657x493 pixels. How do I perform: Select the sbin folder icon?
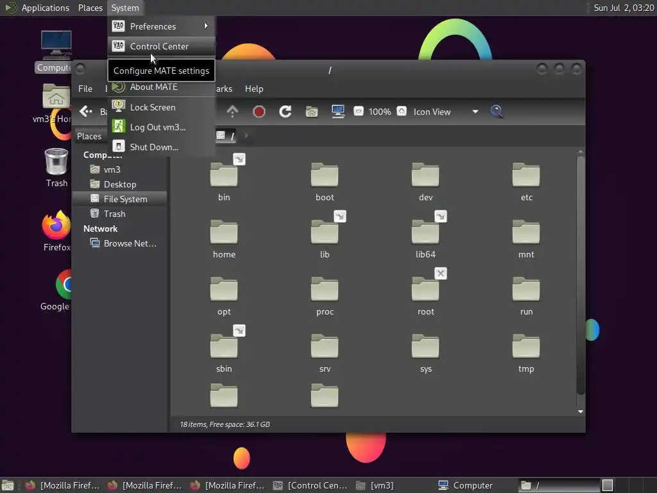224,346
